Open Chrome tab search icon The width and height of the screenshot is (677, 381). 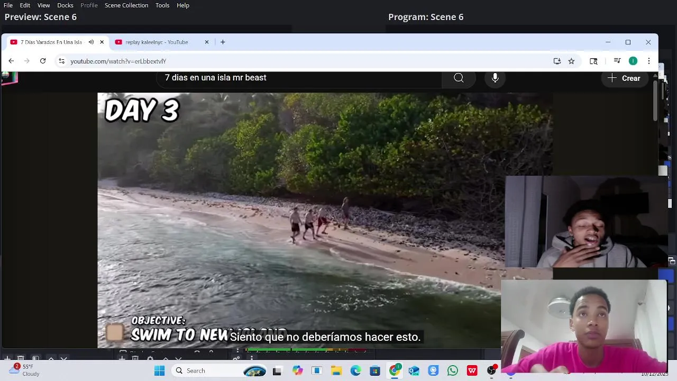(x=593, y=61)
